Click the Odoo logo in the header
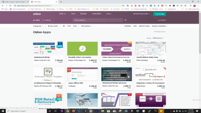201x113 pixels. point(37,14)
